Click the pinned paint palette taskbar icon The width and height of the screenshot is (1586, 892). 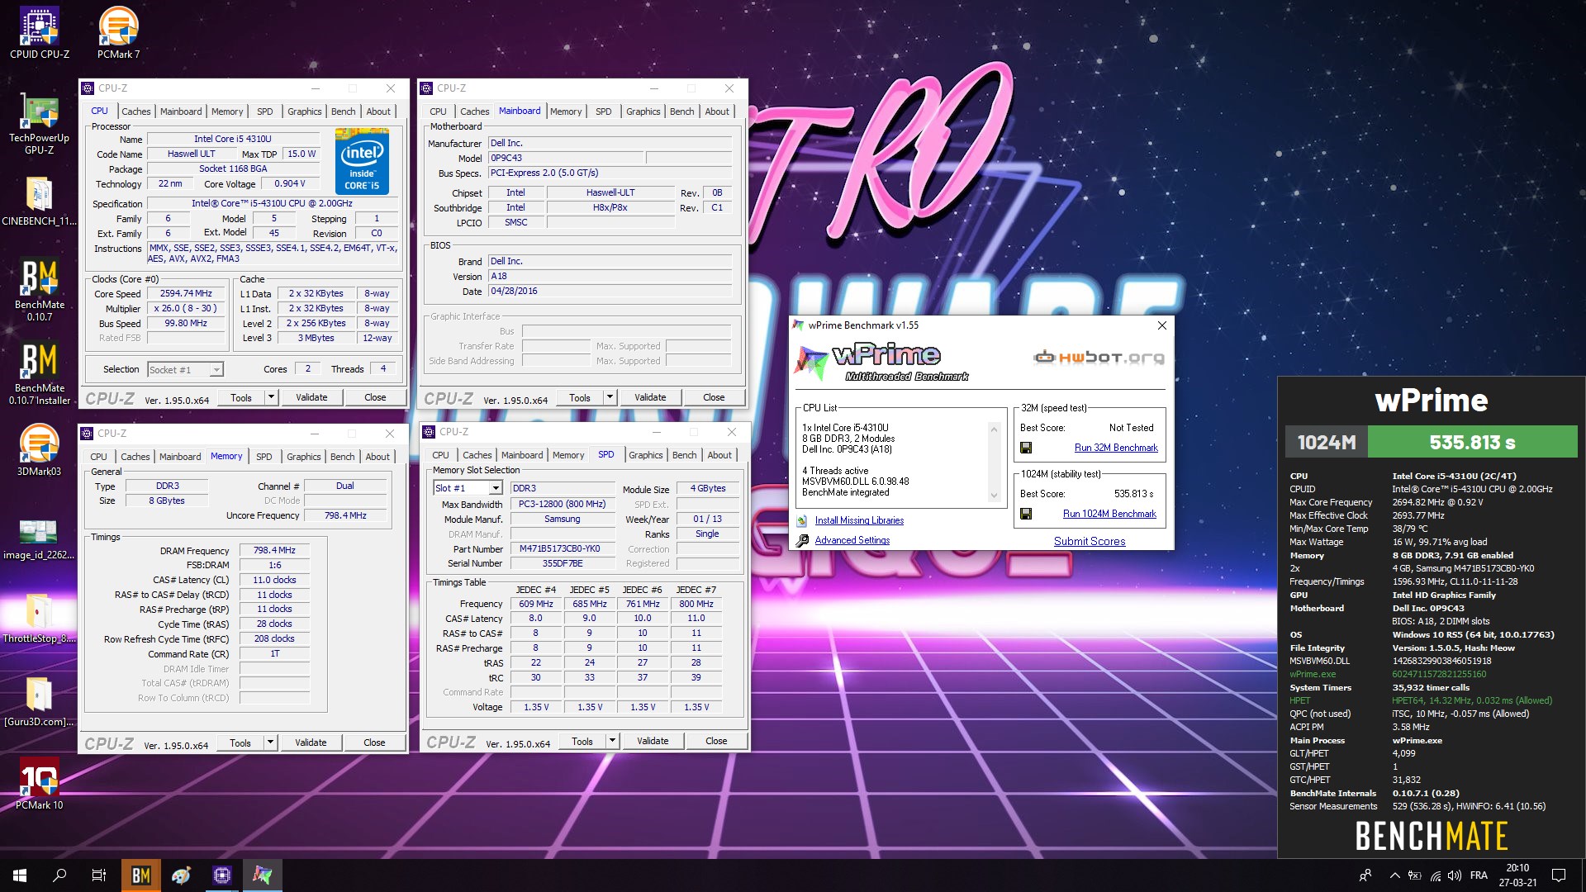pos(181,875)
